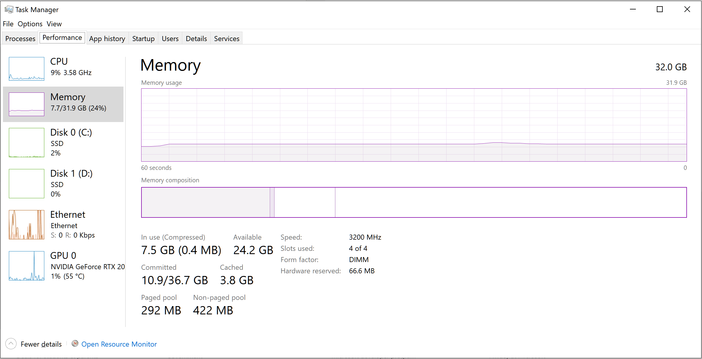Viewport: 702px width, 359px height.
Task: Open the View menu
Action: (54, 24)
